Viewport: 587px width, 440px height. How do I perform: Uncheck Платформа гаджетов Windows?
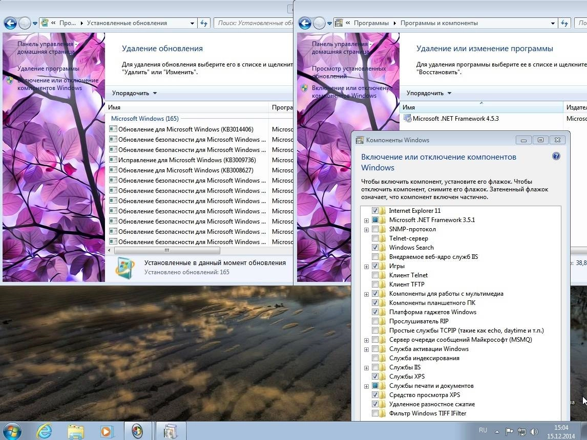[x=375, y=312]
